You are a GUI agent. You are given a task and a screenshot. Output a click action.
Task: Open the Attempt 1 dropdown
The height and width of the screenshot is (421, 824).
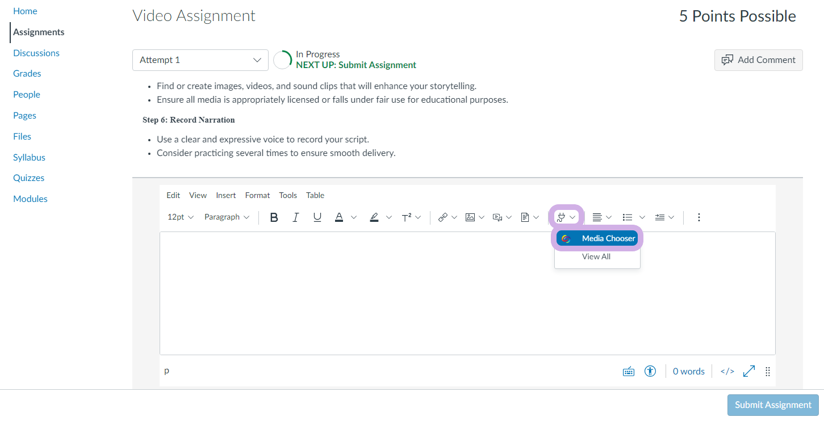coord(200,60)
